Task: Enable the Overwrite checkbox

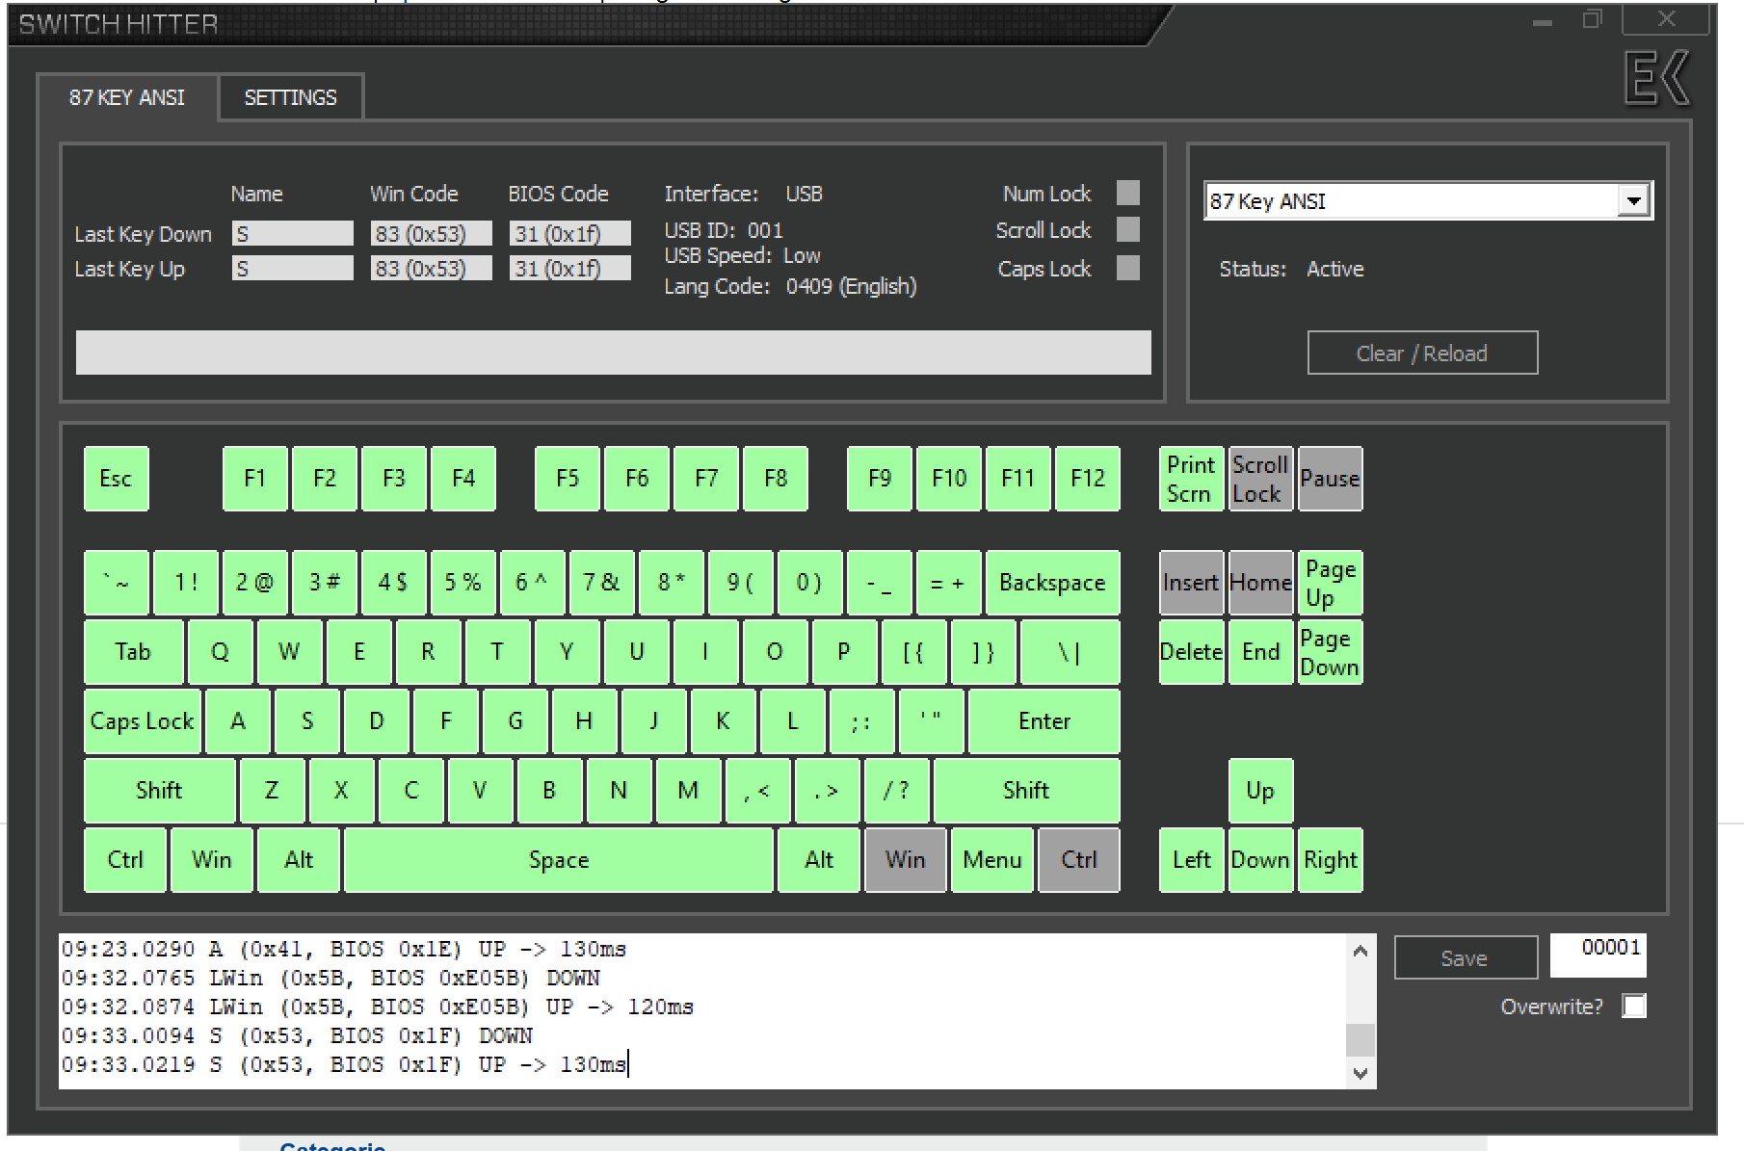Action: 1634,1007
